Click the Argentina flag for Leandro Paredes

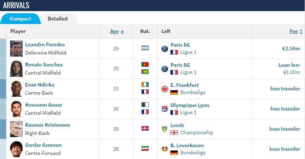point(145,48)
